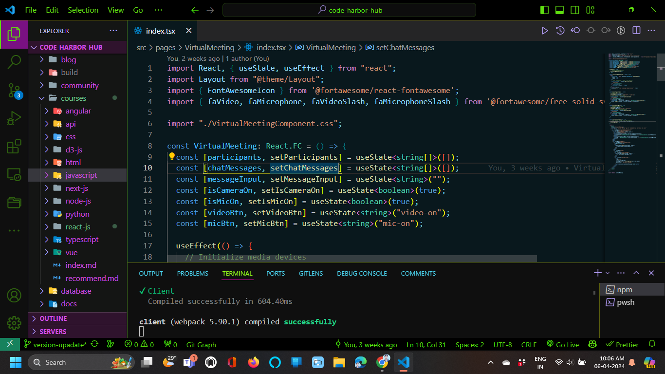665x374 pixels.
Task: Click the Customize Layout icon
Action: [590, 10]
